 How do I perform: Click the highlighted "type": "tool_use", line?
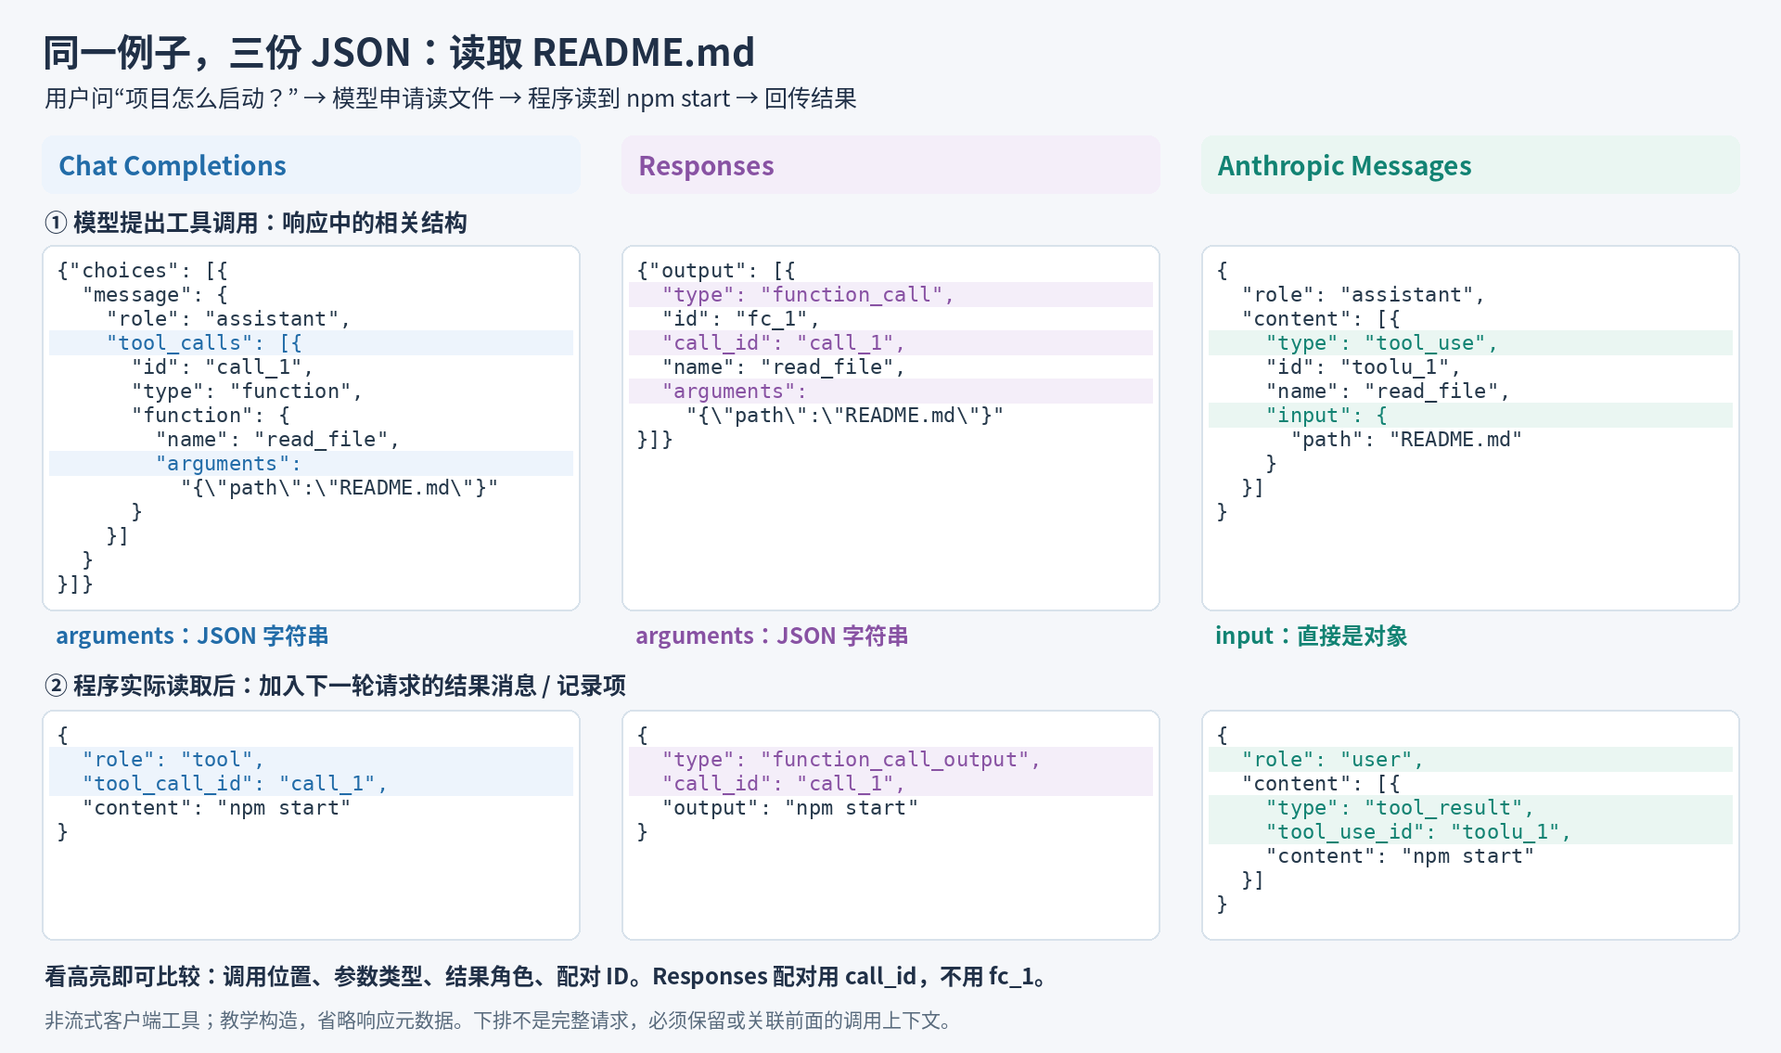tap(1470, 343)
